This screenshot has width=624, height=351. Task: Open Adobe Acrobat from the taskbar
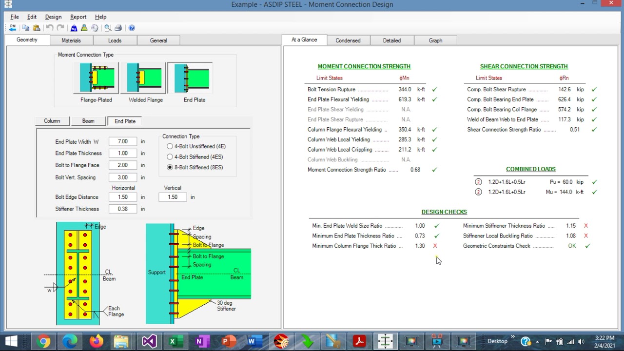click(359, 341)
